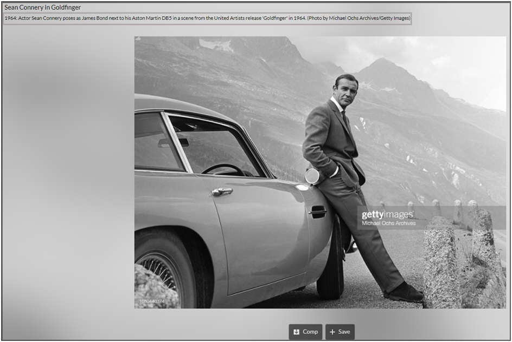
Task: Click the Aston Martin photo preview
Action: (x=320, y=172)
